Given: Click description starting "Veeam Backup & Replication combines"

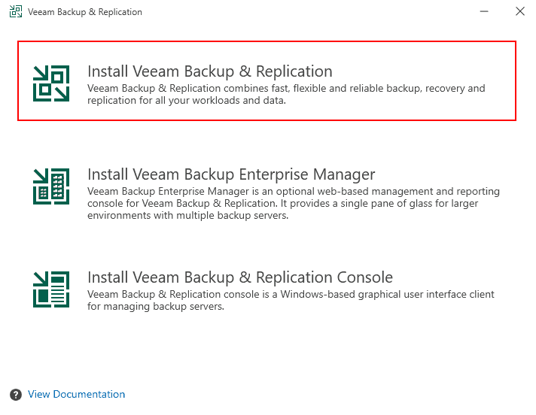Looking at the screenshot, I should (286, 89).
